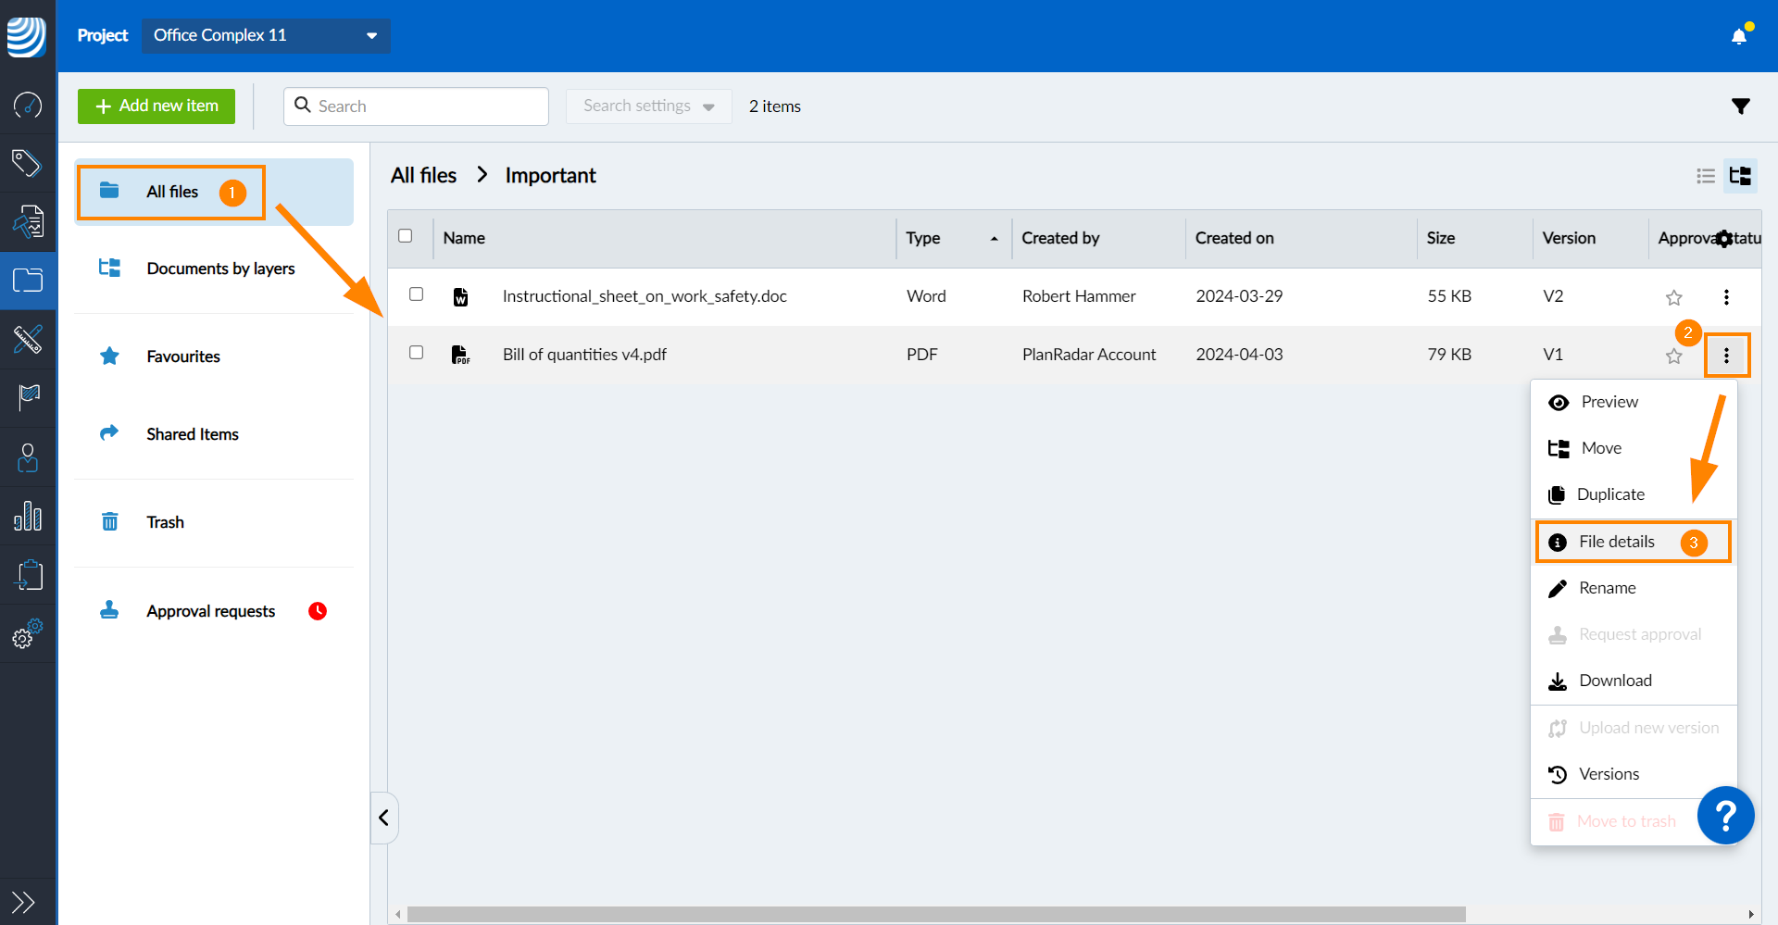Click the Add new item button
This screenshot has width=1778, height=925.
(x=157, y=106)
